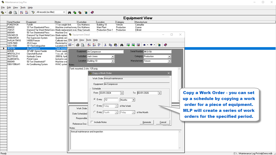Screen dimensions: 276x155
Task: Open the View menu in Equipment Detail
Action: tap(82, 40)
